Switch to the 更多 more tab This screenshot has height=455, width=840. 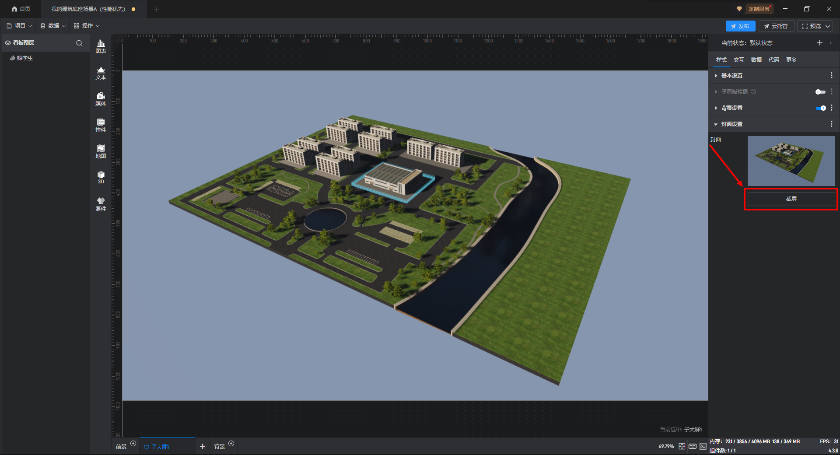[791, 60]
